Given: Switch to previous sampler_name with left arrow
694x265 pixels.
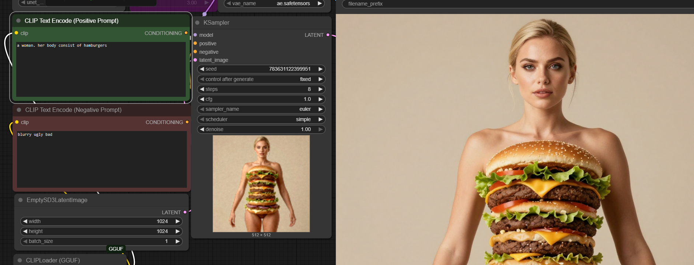Looking at the screenshot, I should (x=202, y=109).
